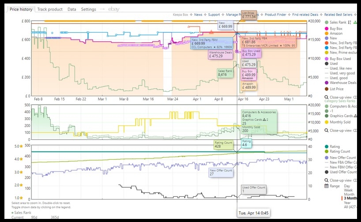Select the 3 Months range
Image resolution: width=361 pixels, height=222 pixels.
coord(350,198)
